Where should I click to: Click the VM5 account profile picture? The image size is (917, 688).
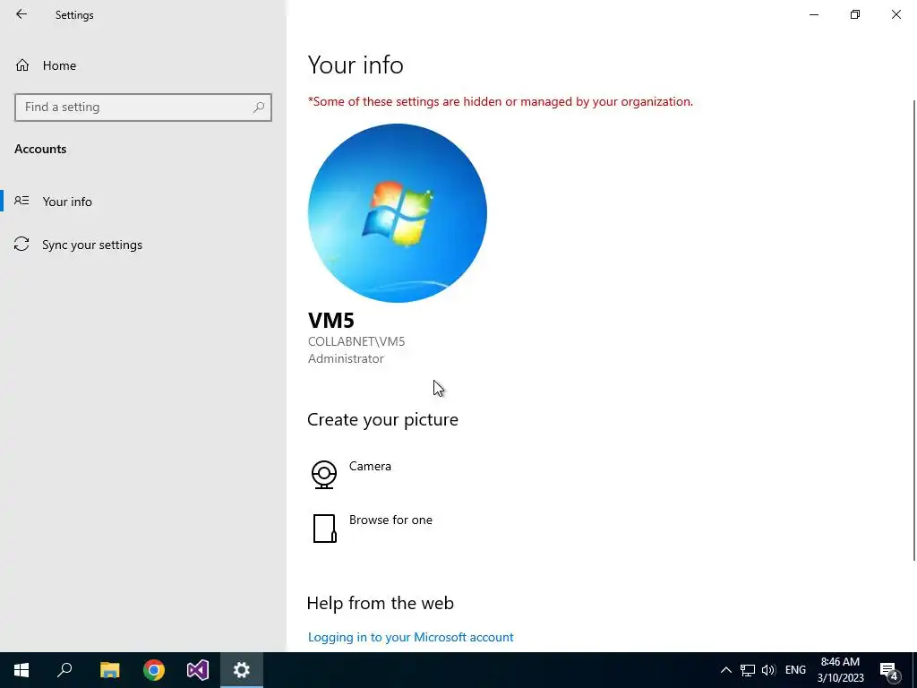[397, 213]
